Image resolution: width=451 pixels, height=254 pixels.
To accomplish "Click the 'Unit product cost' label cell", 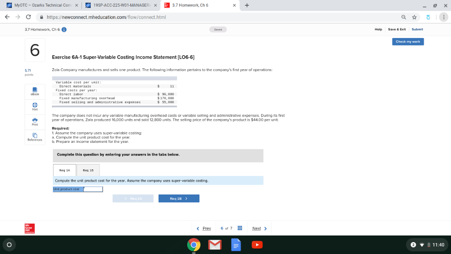I will coord(68,189).
